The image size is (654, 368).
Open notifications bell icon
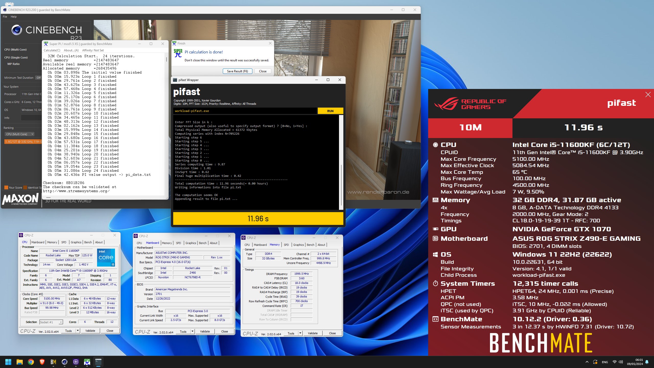pyautogui.click(x=647, y=362)
